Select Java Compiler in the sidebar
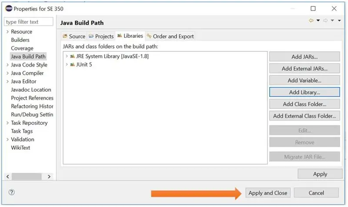 (27, 73)
